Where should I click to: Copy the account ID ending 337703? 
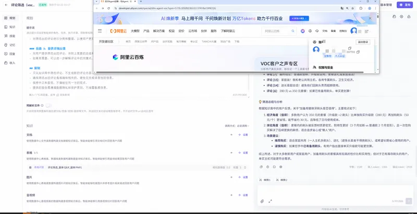(x=358, y=52)
